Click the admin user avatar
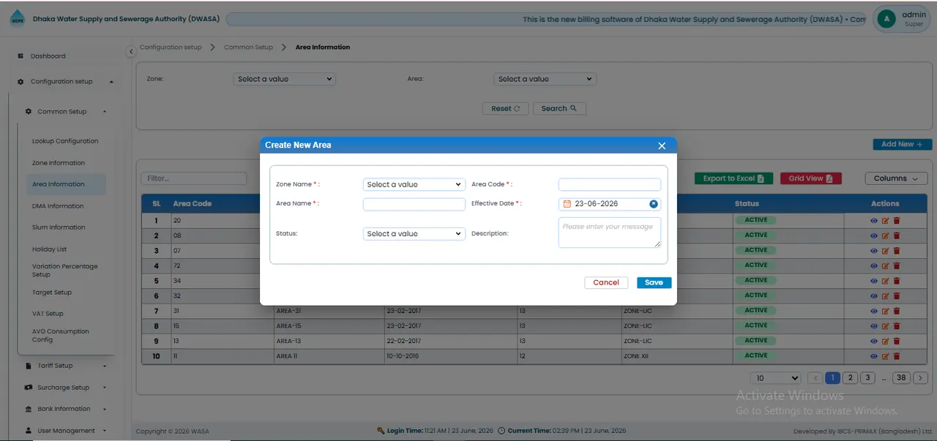The image size is (937, 441). click(x=886, y=20)
